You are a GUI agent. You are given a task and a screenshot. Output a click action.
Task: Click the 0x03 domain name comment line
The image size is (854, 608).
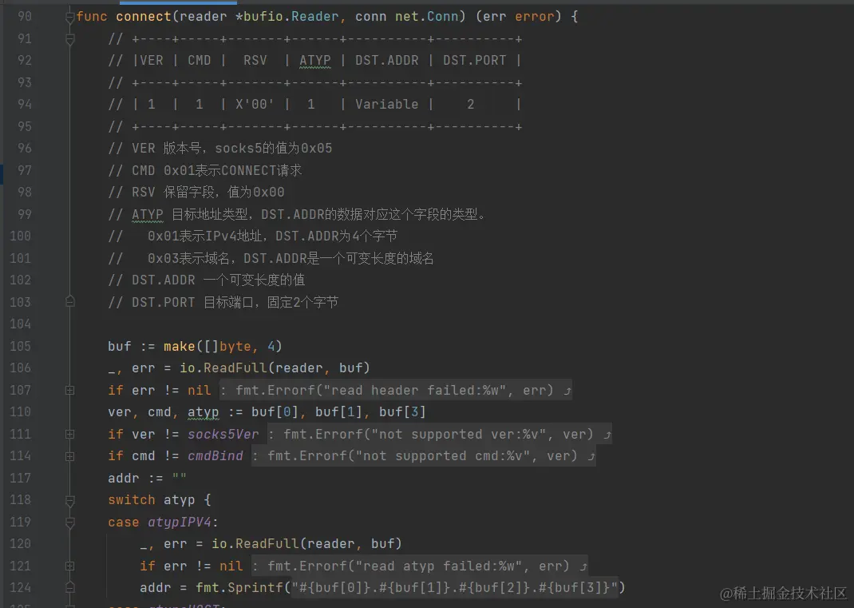click(x=271, y=258)
